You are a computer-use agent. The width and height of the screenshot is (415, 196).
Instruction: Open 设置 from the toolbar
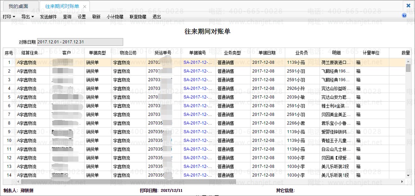(x=82, y=16)
